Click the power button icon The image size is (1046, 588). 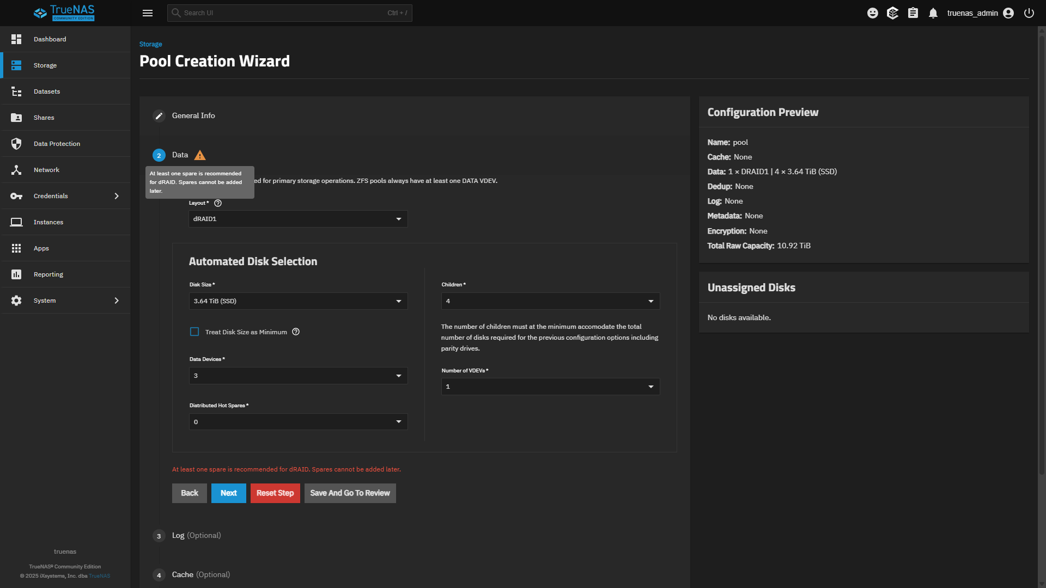tap(1029, 13)
